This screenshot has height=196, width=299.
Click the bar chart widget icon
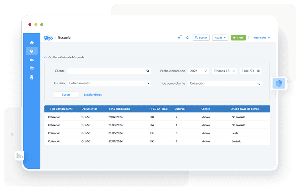pos(20,156)
